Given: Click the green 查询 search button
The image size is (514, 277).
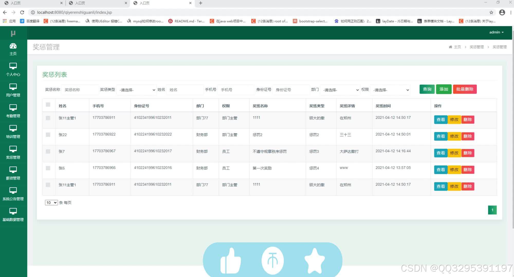Looking at the screenshot, I should tap(427, 89).
